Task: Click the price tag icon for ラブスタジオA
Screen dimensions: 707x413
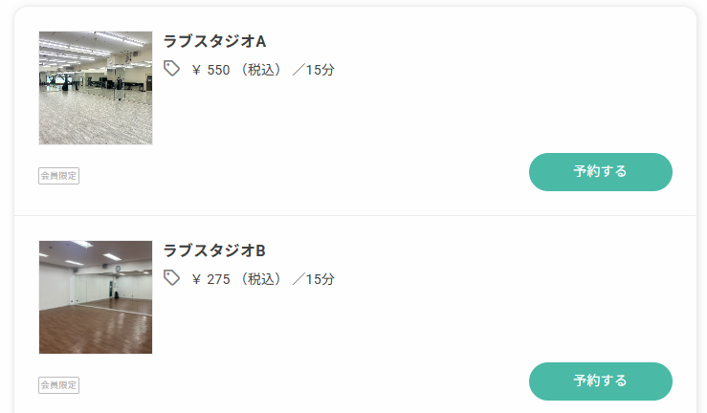Action: 171,69
